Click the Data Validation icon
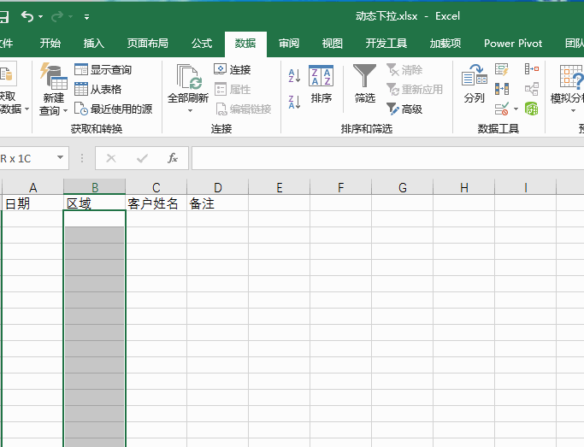584x447 pixels. click(x=502, y=109)
